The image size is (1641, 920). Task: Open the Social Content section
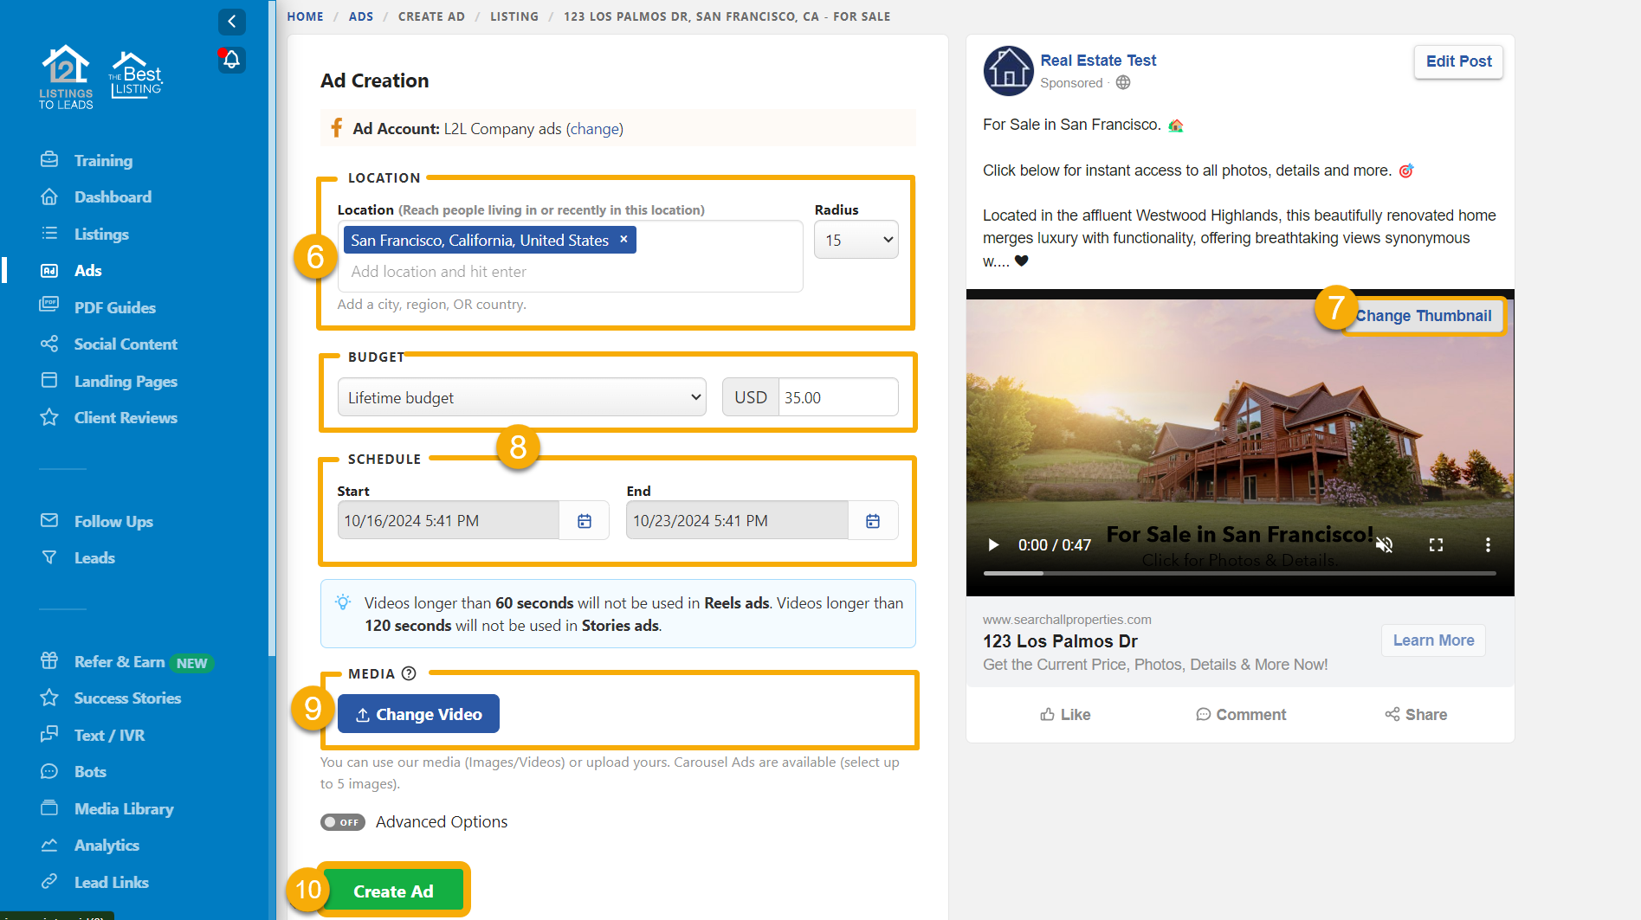coord(126,344)
